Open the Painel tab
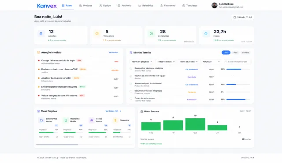Viewport: 282px width, 163px height. 67,6
